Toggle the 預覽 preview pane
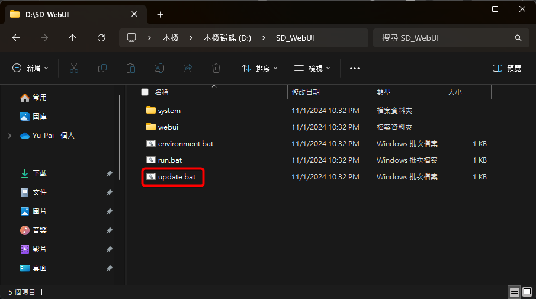This screenshot has height=299, width=536. pyautogui.click(x=507, y=68)
